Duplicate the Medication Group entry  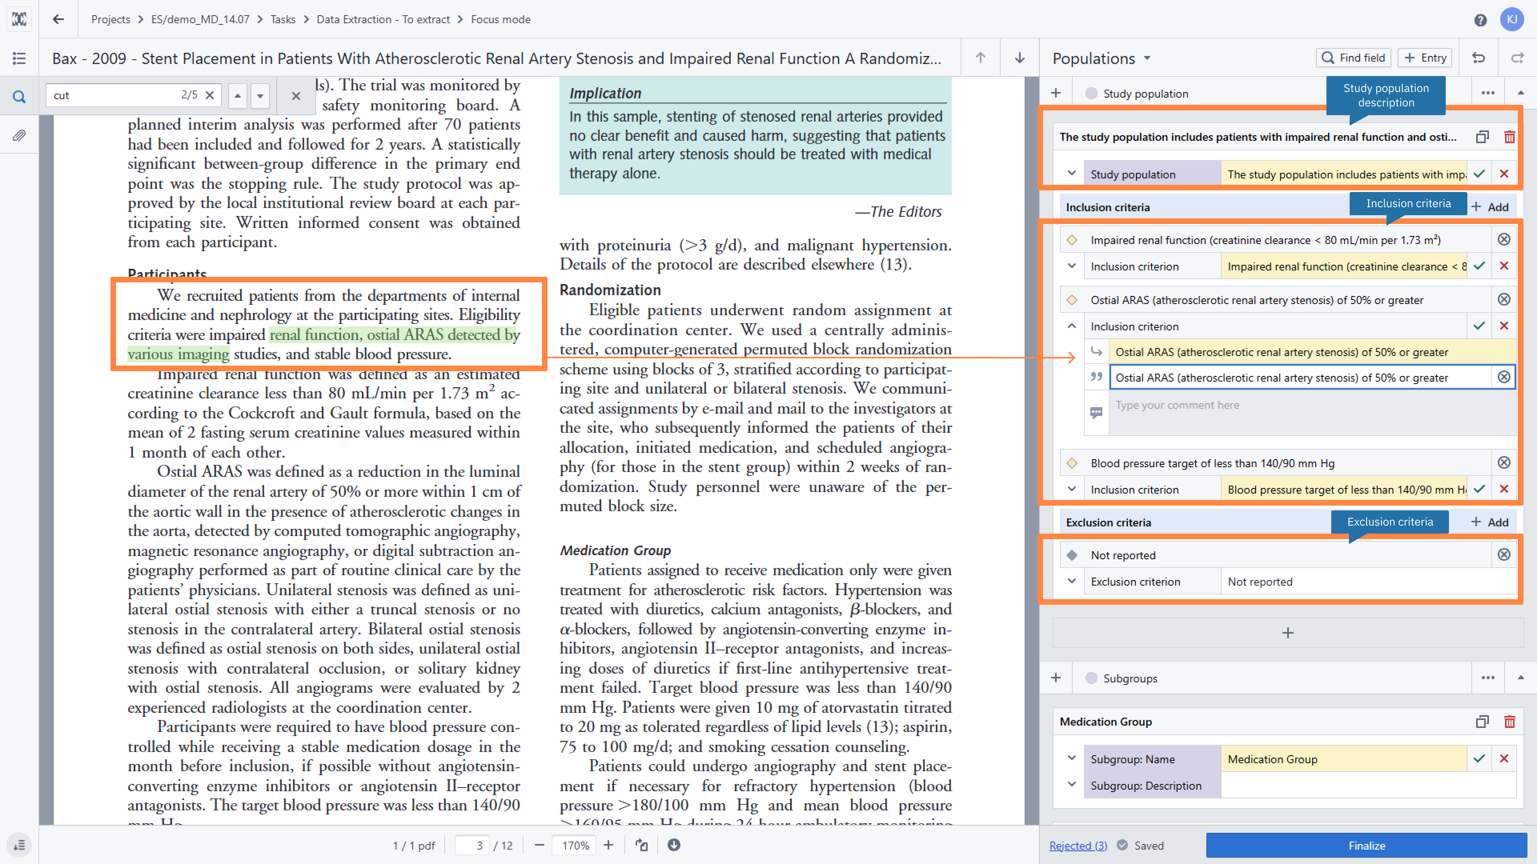[1482, 722]
